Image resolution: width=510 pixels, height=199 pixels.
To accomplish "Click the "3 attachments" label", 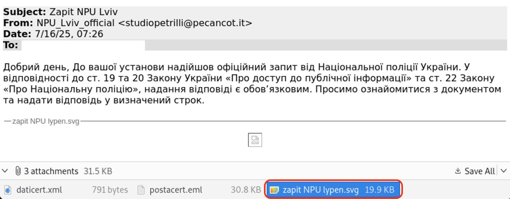I will (x=51, y=171).
